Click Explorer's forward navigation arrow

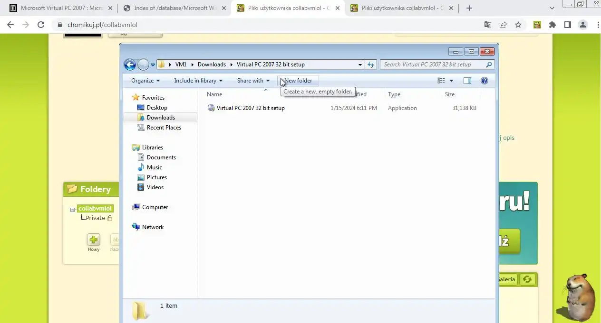(x=143, y=65)
